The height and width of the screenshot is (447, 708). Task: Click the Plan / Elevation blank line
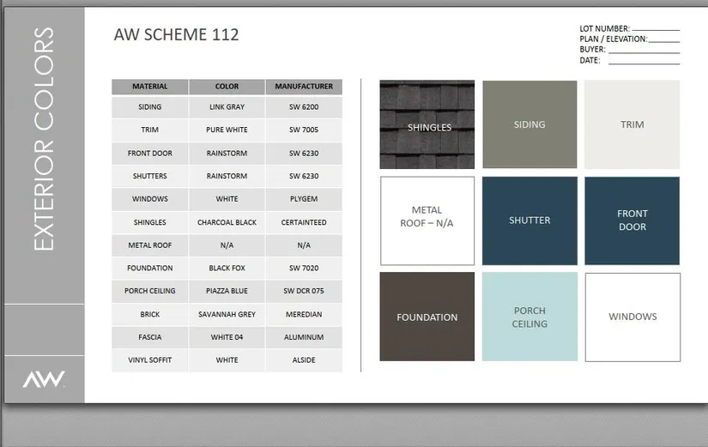pyautogui.click(x=663, y=39)
